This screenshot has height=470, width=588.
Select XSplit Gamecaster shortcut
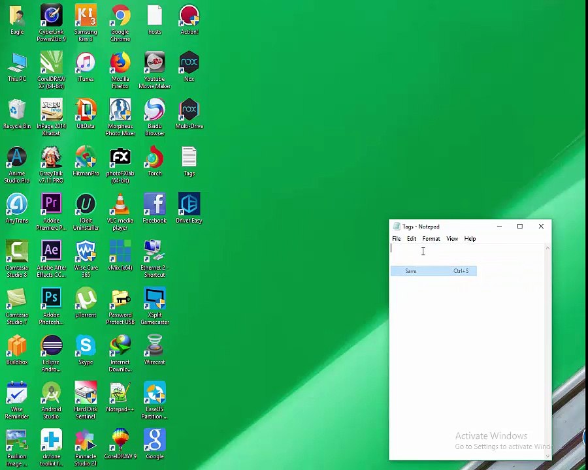(154, 299)
